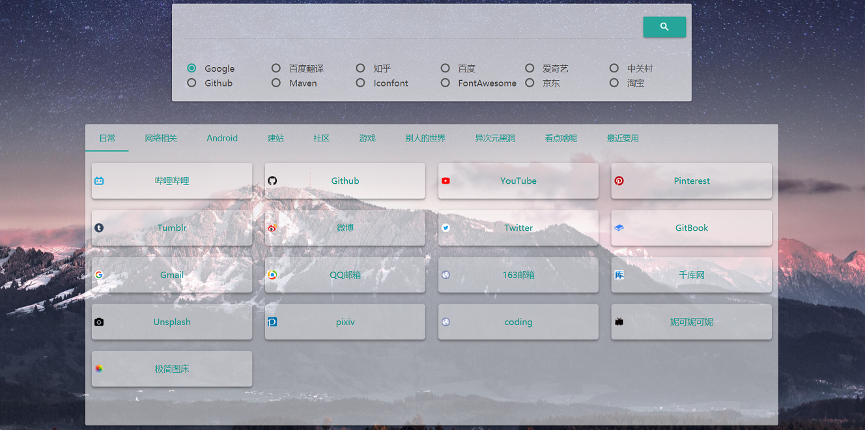Switch to the 看点啥呢 tab
Image resolution: width=865 pixels, height=430 pixels.
561,138
